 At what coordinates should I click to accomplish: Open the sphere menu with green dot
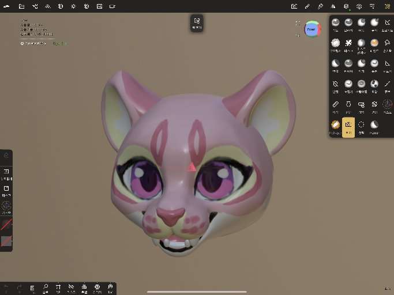(x=346, y=6)
